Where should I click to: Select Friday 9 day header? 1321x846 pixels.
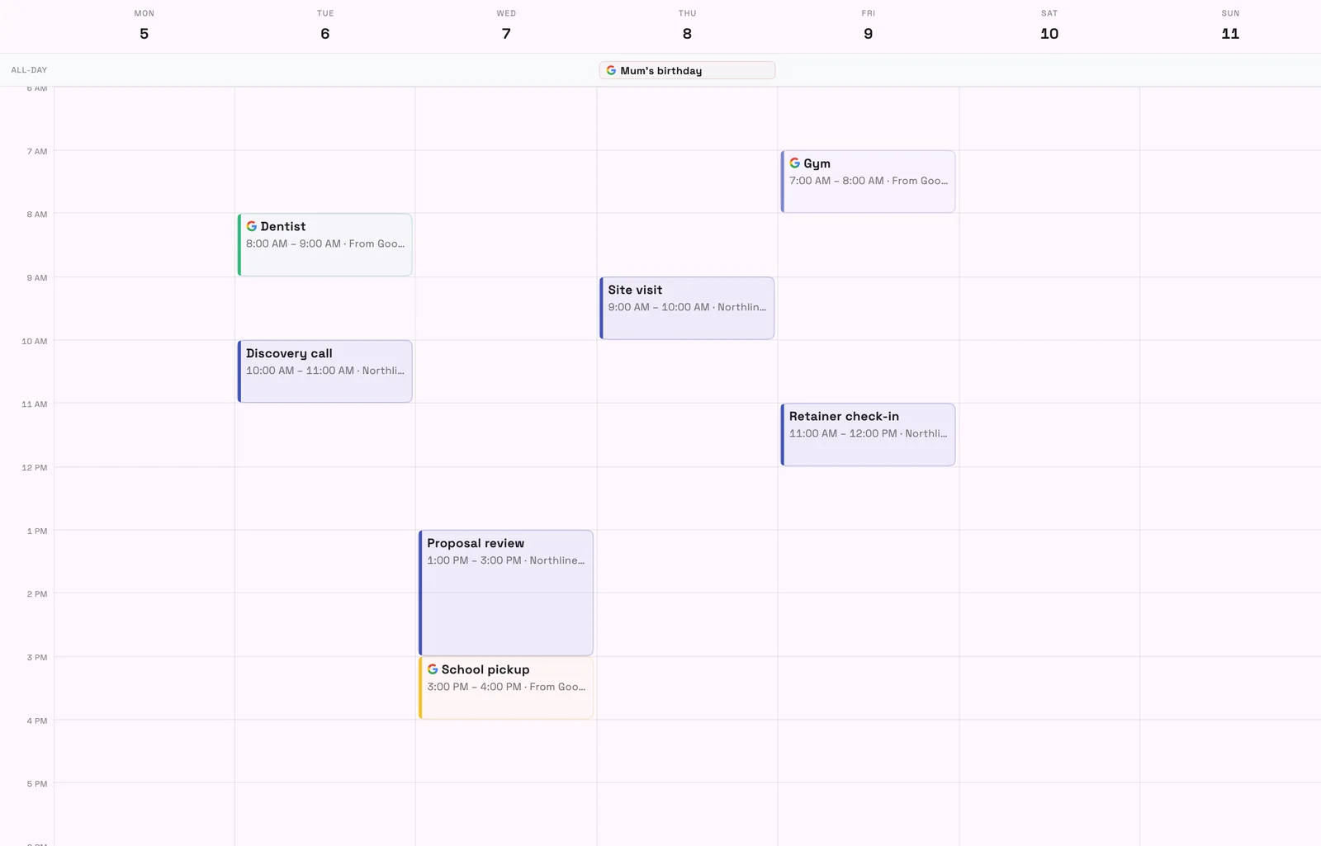point(868,26)
